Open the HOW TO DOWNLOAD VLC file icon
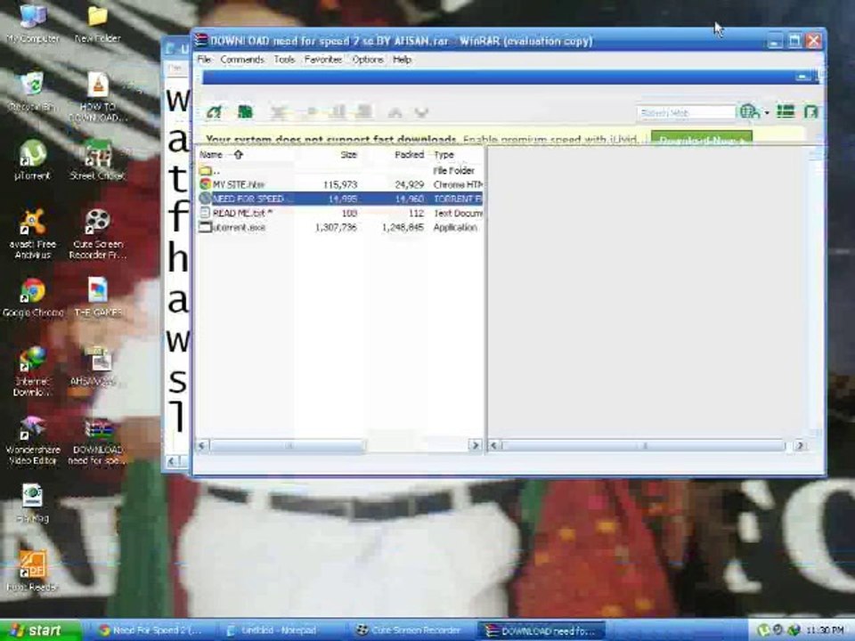Screen dimensions: 855x641 [x=98, y=97]
